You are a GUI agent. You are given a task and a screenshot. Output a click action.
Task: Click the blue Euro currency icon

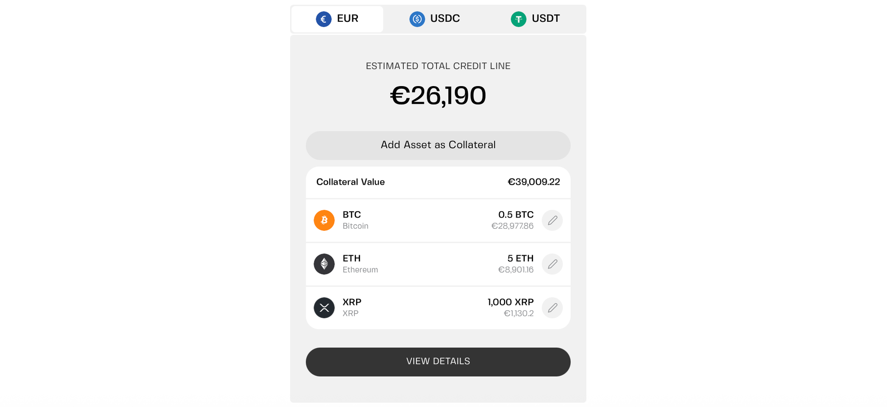coord(323,19)
